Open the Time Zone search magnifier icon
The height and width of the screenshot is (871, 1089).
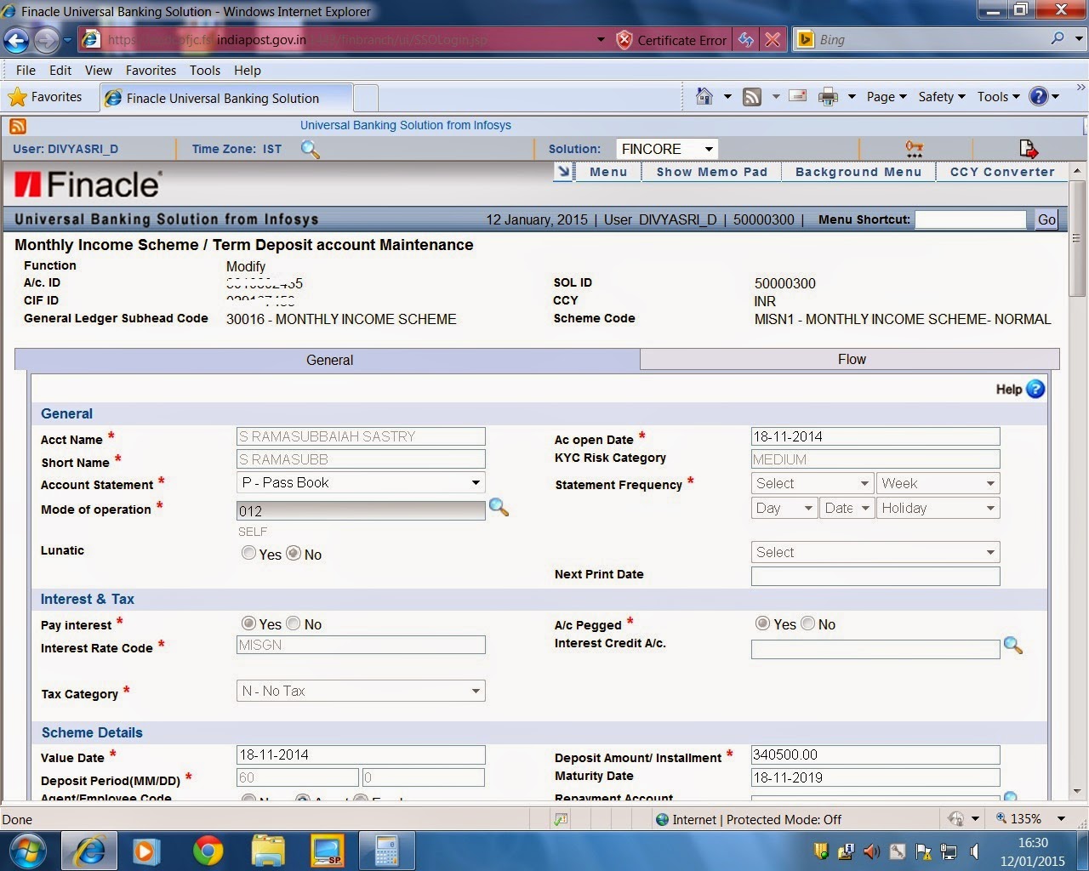[x=311, y=150]
